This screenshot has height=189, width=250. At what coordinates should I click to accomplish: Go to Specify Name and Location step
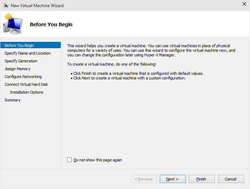click(28, 53)
